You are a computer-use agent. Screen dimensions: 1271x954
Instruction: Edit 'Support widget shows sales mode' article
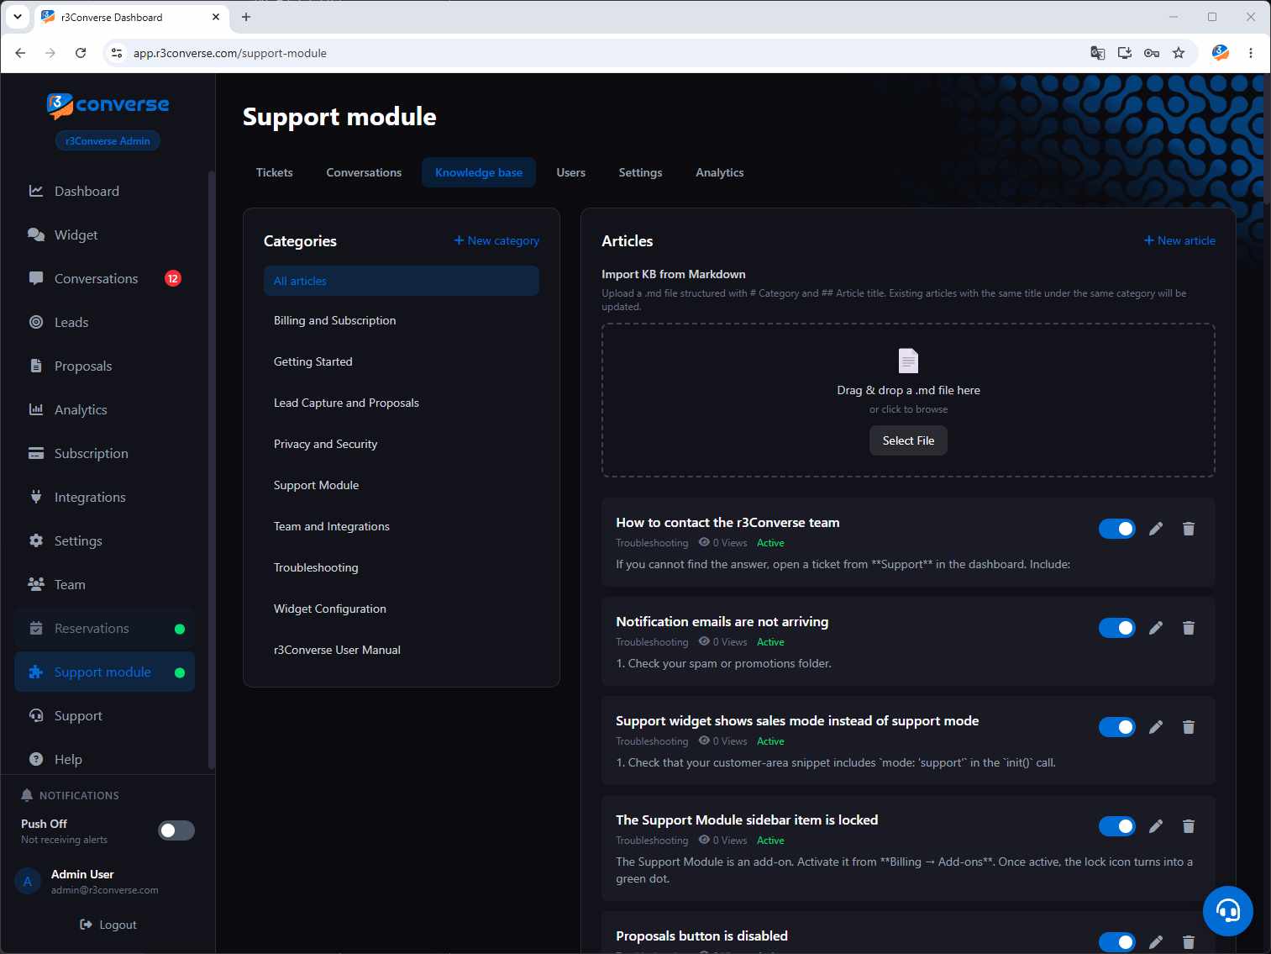pos(1156,727)
